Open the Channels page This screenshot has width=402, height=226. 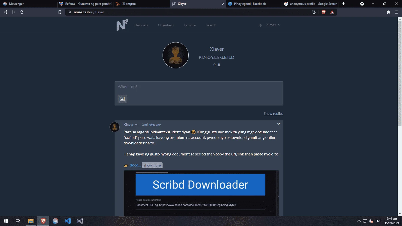click(141, 25)
